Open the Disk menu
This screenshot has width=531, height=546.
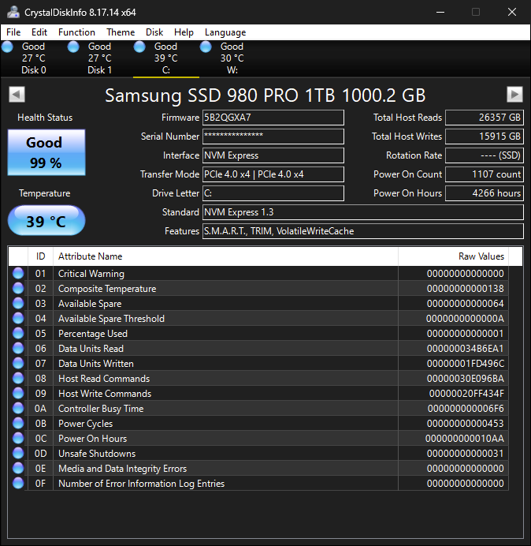(x=154, y=32)
